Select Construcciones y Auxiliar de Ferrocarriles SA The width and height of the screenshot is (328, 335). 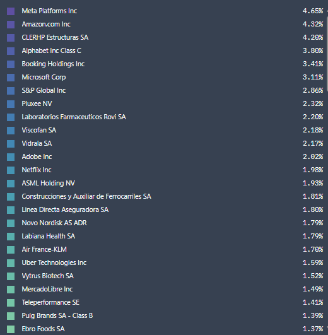86,196
